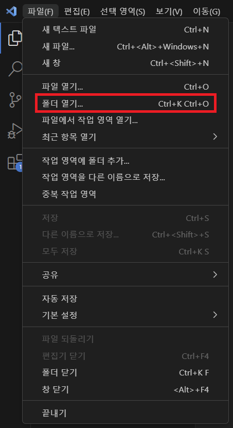Click the VS Code logo icon
233x428 pixels.
coord(11,11)
